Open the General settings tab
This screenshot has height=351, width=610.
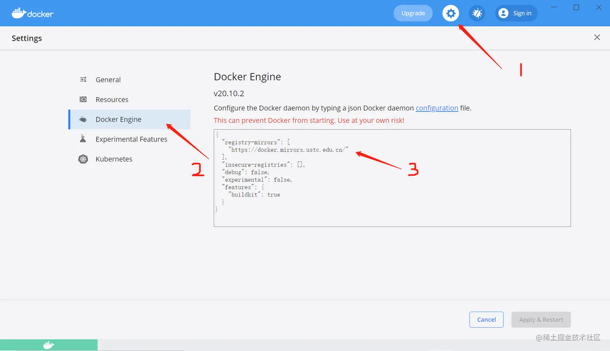130,79
